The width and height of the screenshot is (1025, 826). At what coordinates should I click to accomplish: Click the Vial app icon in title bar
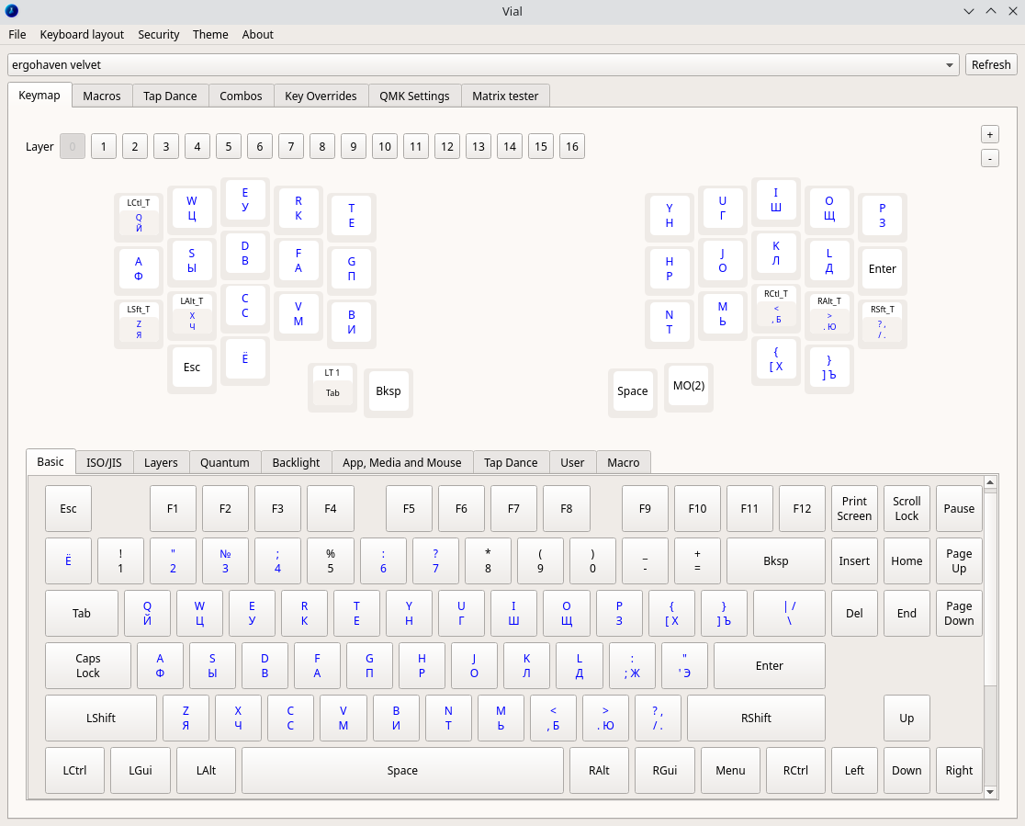[11, 11]
